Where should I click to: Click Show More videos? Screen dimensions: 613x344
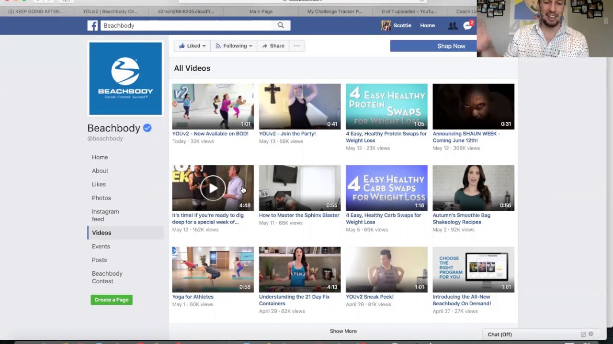coord(343,331)
